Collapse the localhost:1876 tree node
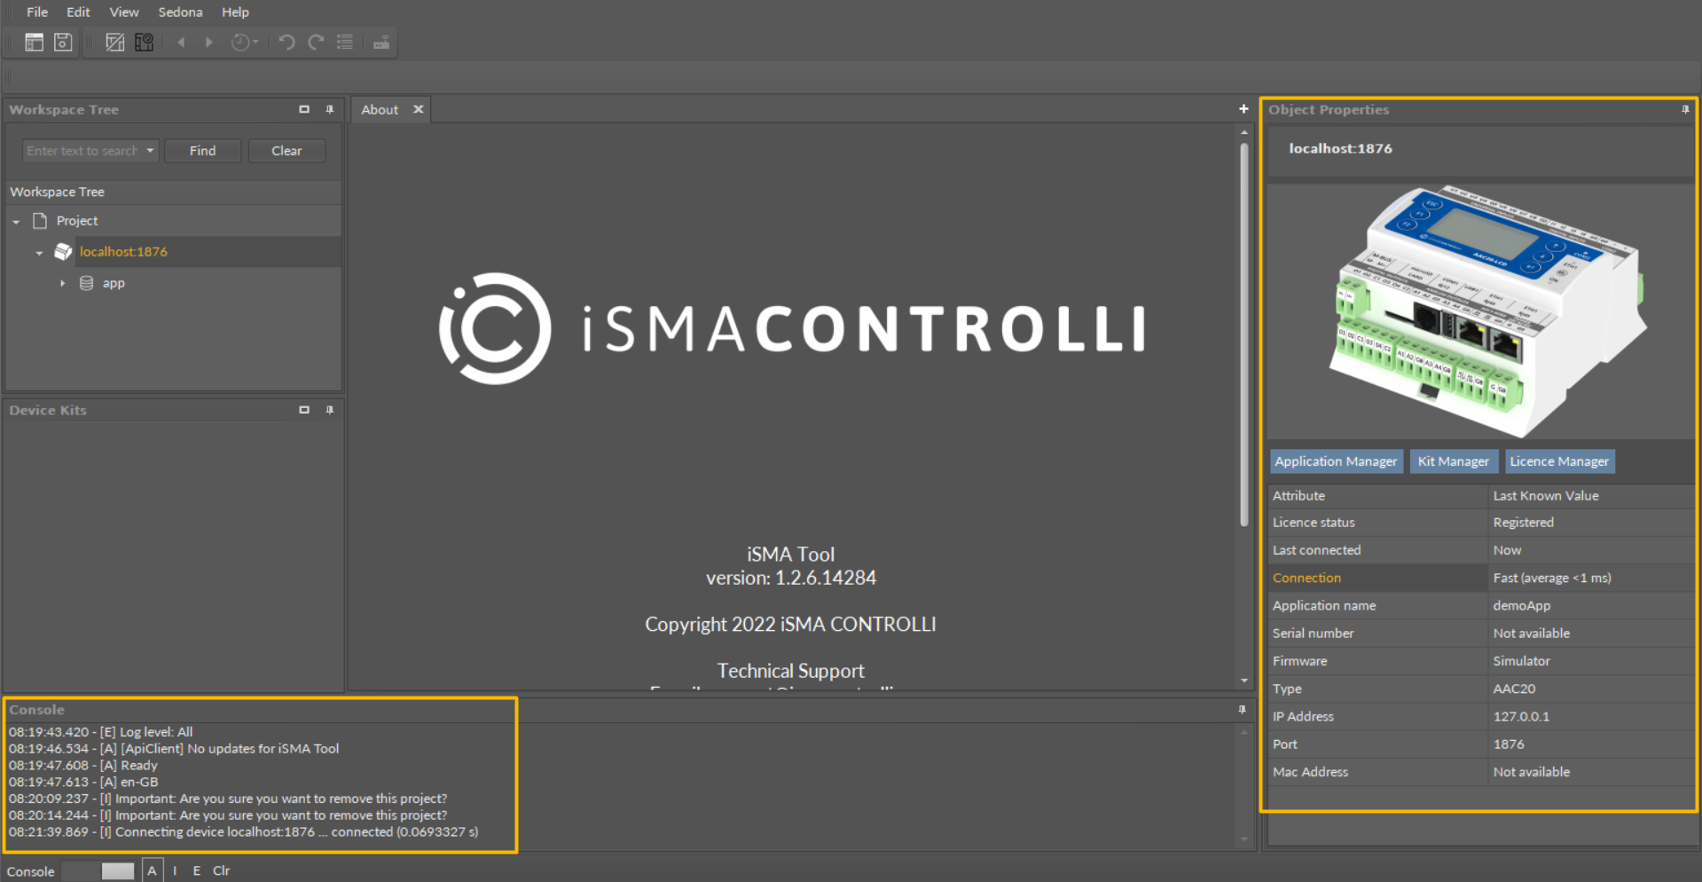The height and width of the screenshot is (882, 1702). 39,253
